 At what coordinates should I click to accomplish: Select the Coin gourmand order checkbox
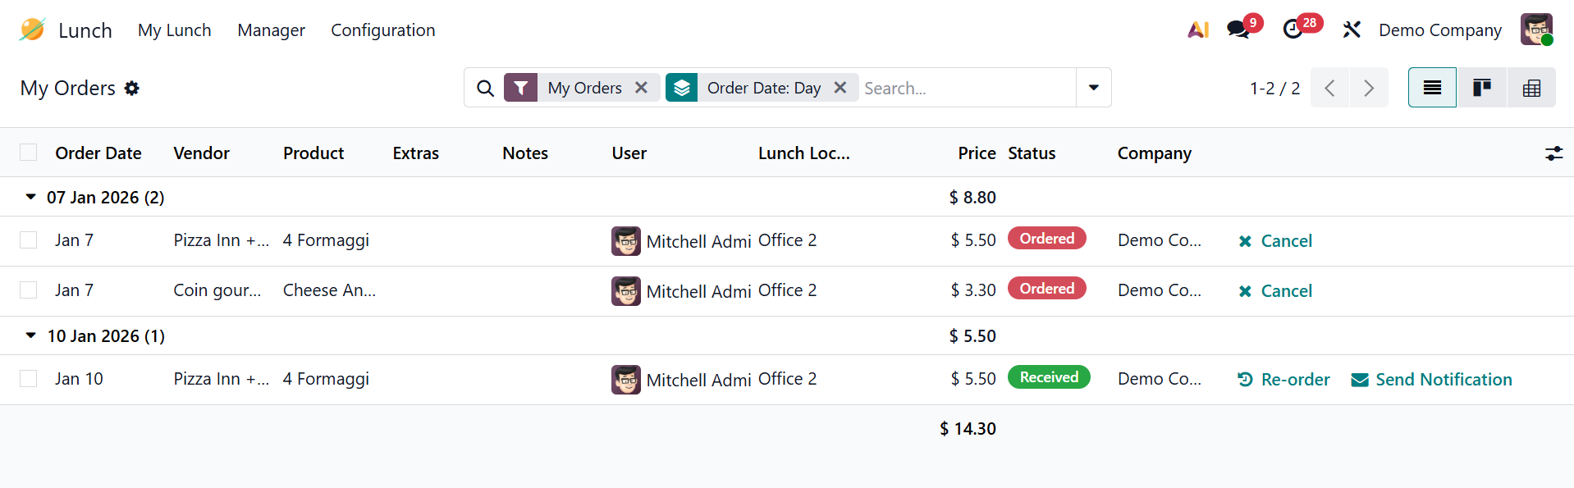[29, 290]
